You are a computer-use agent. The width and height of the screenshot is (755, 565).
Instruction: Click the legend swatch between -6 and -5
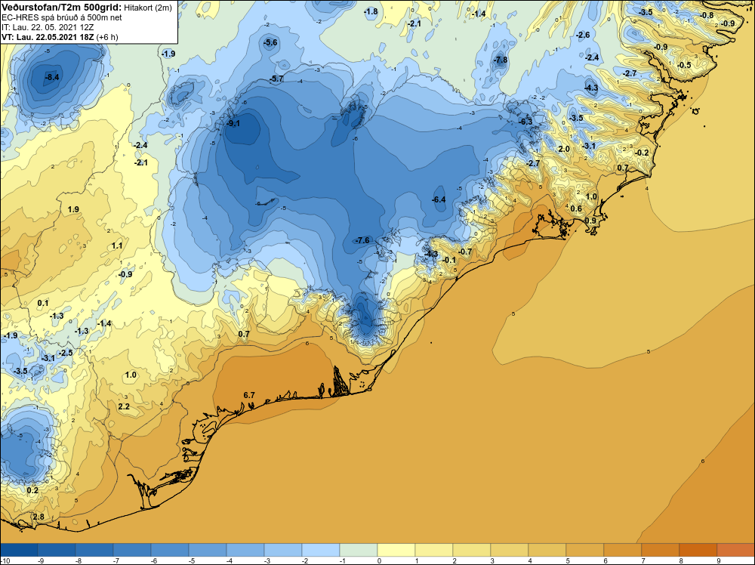(x=169, y=550)
